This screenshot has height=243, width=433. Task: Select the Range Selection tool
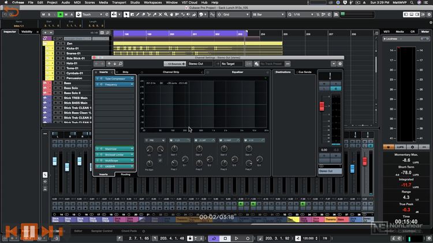132,14
